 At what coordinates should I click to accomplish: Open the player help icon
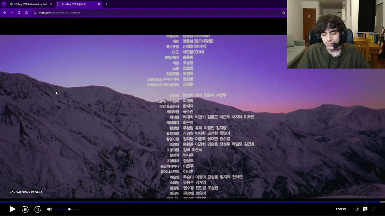tap(357, 209)
